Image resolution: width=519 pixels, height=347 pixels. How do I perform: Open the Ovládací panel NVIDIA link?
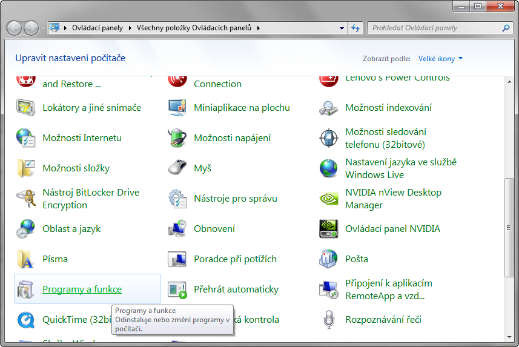[393, 229]
